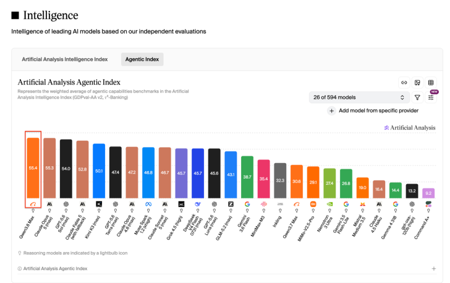Click the blue Kimi K3 50.1 bar
The image size is (450, 283).
click(x=99, y=171)
